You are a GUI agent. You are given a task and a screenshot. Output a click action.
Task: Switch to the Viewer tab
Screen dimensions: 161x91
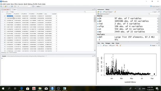117,43
